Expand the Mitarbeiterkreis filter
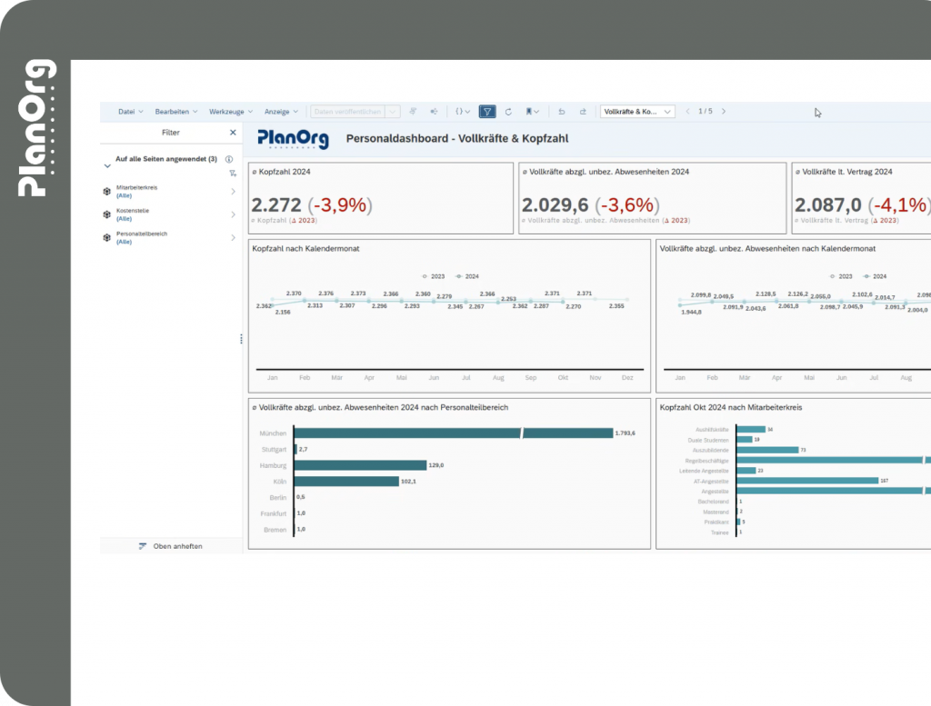This screenshot has width=931, height=706. pyautogui.click(x=233, y=191)
